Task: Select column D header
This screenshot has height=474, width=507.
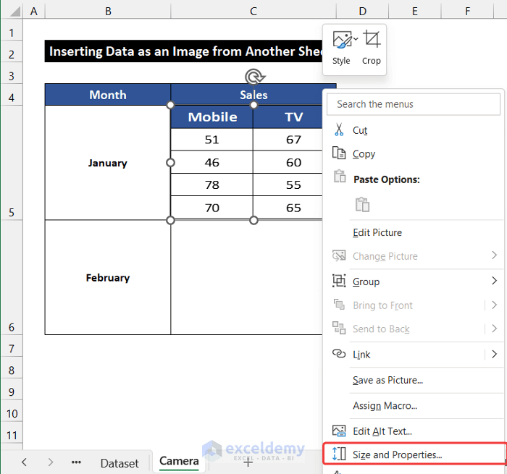Action: pyautogui.click(x=362, y=11)
